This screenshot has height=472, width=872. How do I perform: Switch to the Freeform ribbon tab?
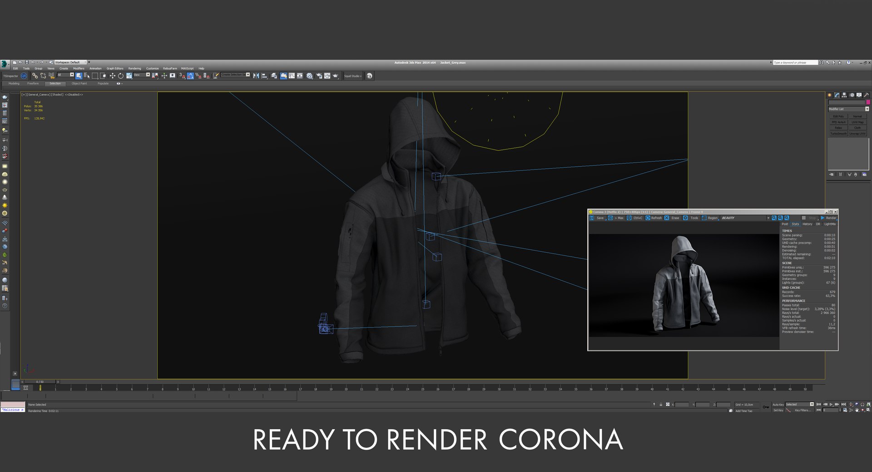[x=33, y=84]
